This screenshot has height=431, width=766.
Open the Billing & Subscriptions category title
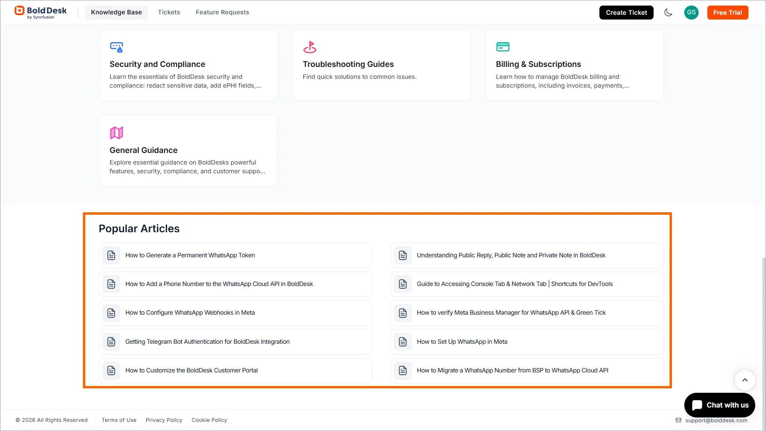coord(538,64)
